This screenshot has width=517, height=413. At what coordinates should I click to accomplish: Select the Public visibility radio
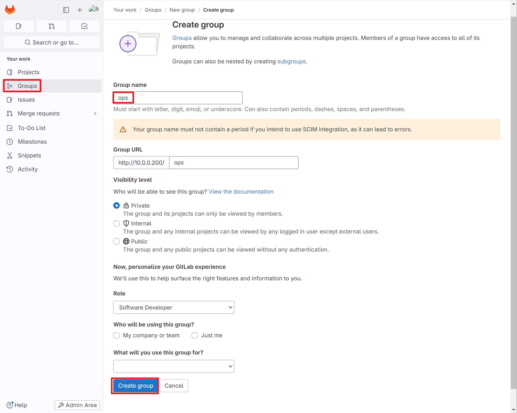[117, 241]
